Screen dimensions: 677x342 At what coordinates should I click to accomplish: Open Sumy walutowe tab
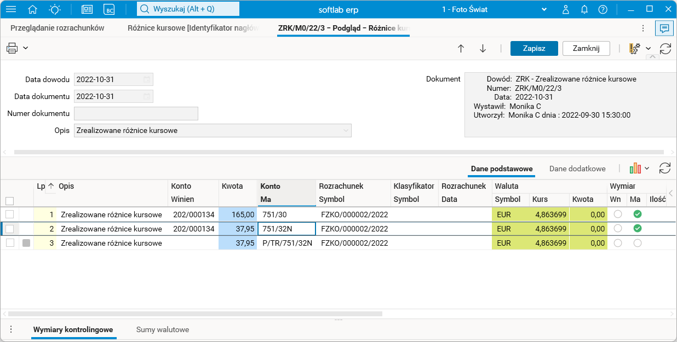pyautogui.click(x=163, y=329)
